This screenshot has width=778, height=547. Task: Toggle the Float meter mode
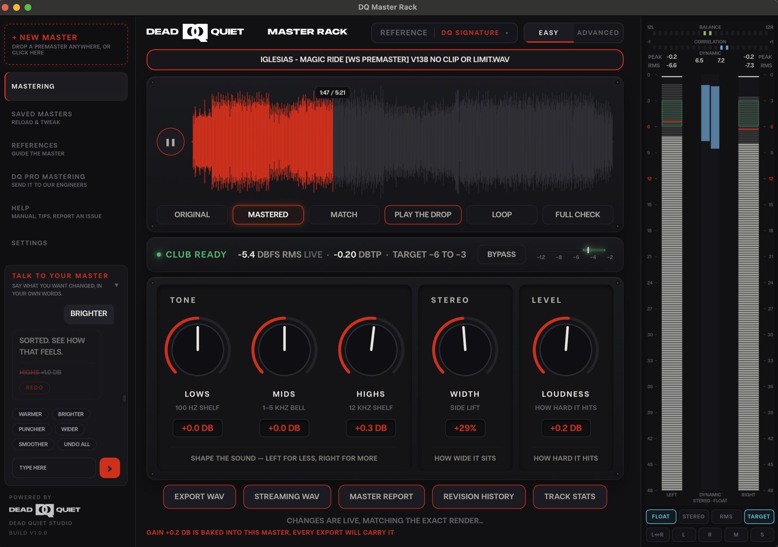[661, 517]
